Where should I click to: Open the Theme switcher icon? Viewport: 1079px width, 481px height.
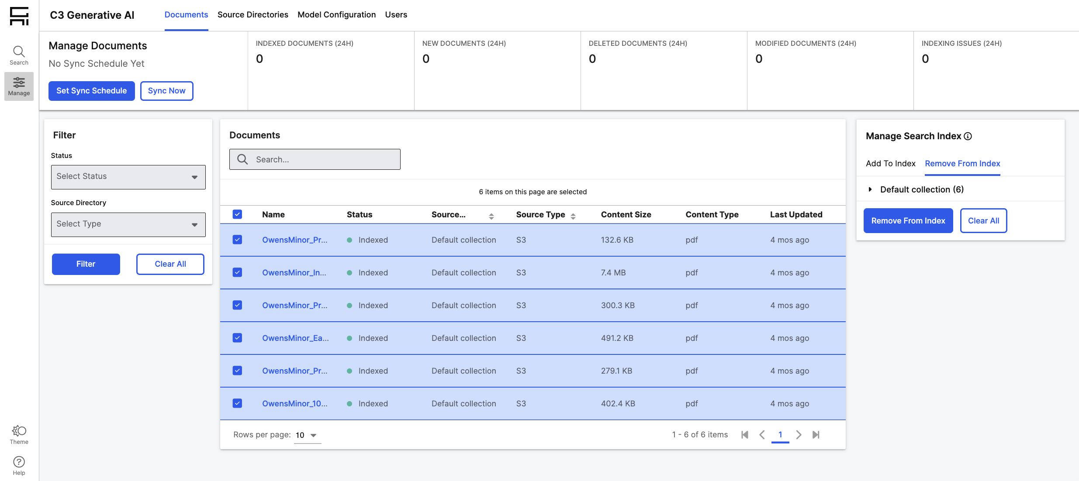pos(19,434)
